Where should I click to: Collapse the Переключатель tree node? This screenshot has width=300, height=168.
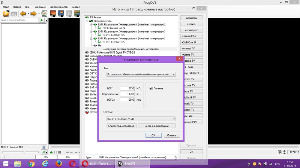(x=87, y=21)
